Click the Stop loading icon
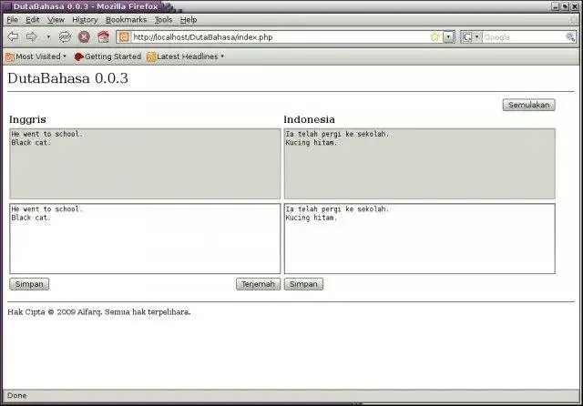 point(84,36)
